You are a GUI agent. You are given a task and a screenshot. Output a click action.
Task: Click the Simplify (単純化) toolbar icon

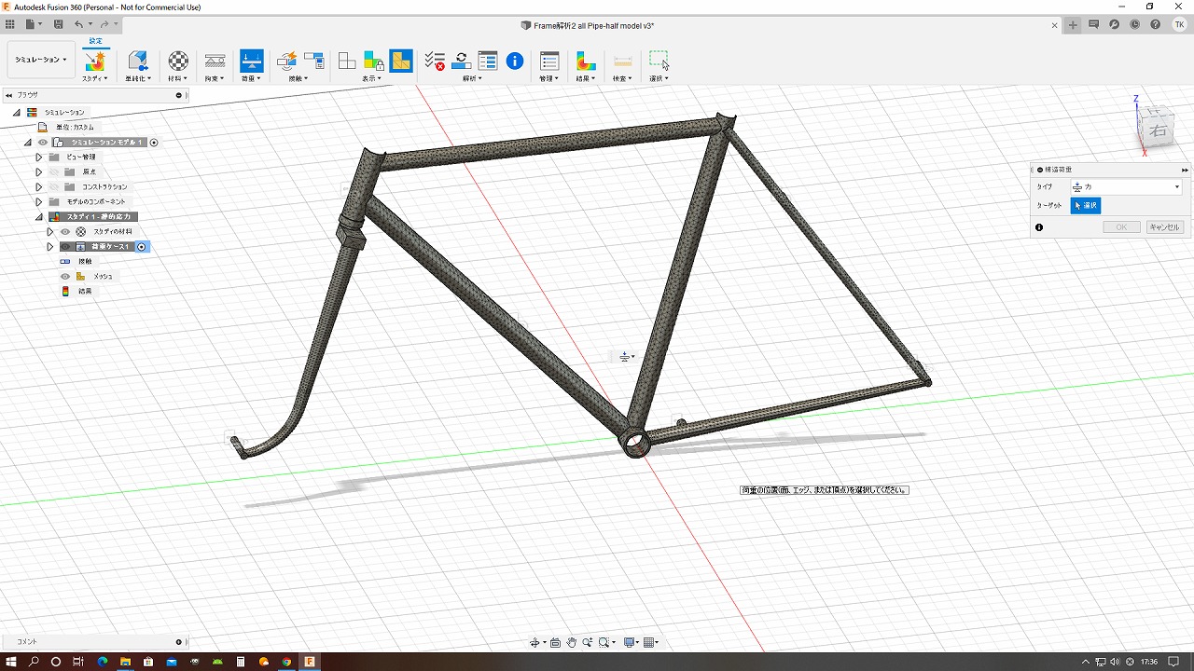(x=138, y=62)
